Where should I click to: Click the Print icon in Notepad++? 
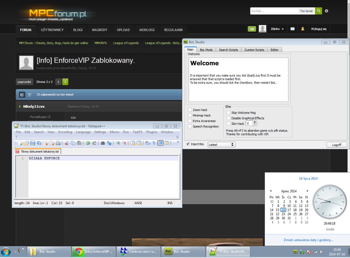tap(58, 143)
